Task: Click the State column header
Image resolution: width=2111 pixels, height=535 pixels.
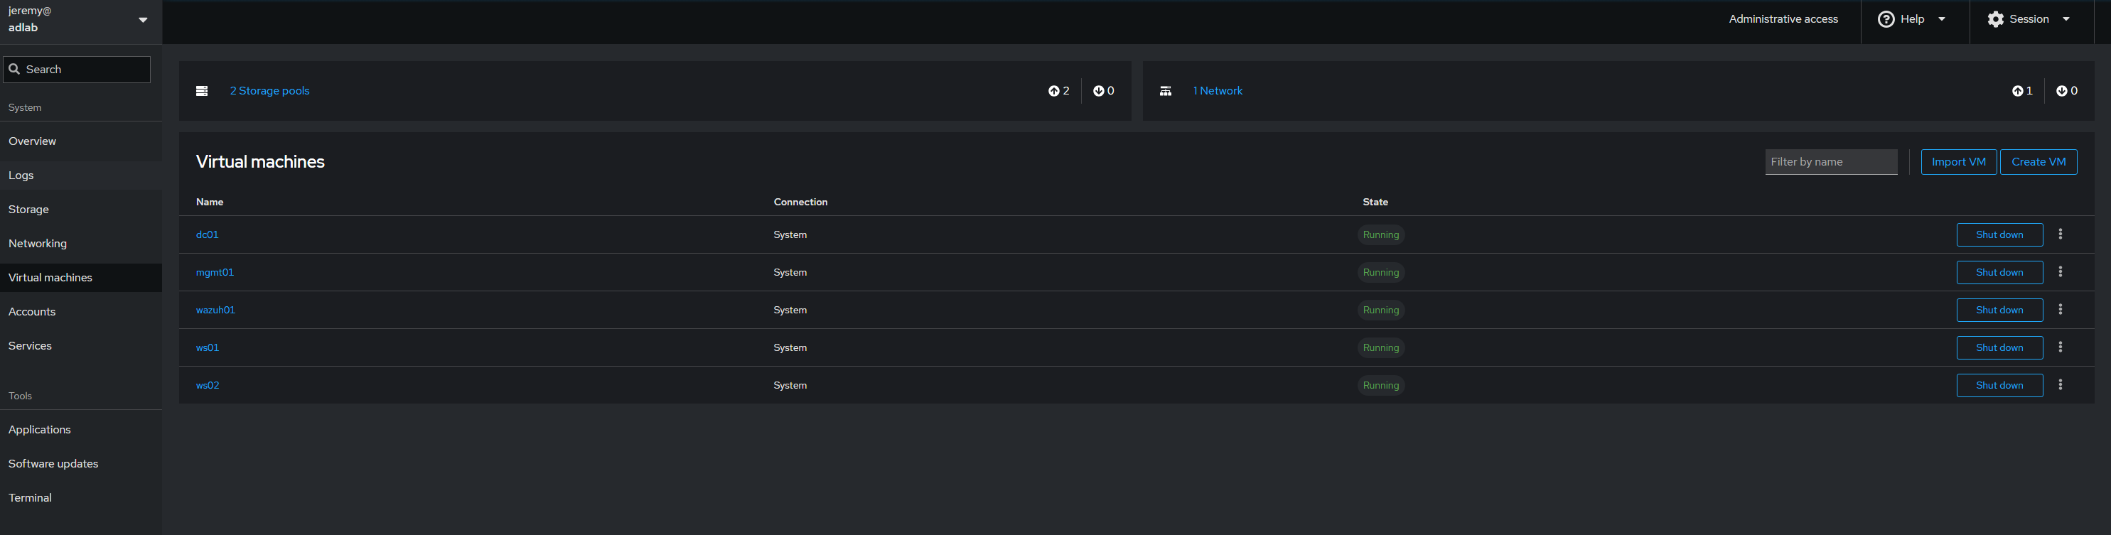Action: pyautogui.click(x=1375, y=202)
